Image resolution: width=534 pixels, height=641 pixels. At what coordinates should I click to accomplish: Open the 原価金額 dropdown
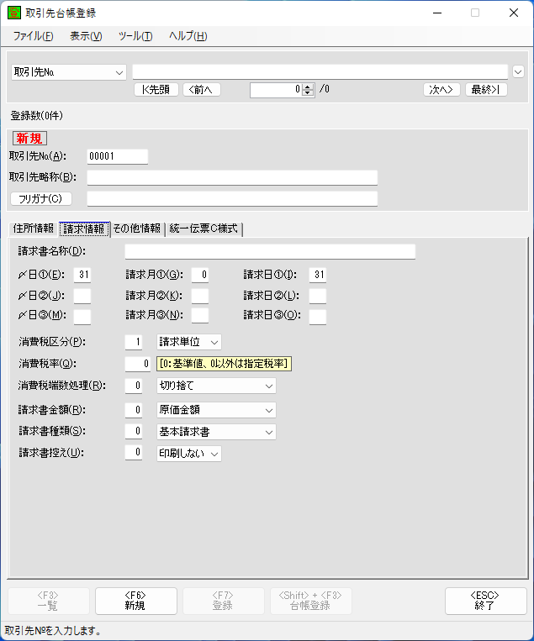click(216, 410)
